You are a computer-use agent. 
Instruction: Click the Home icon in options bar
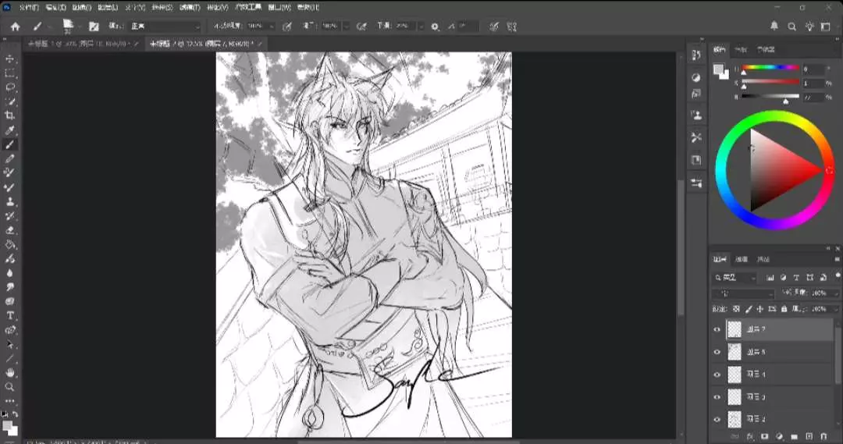tap(15, 27)
